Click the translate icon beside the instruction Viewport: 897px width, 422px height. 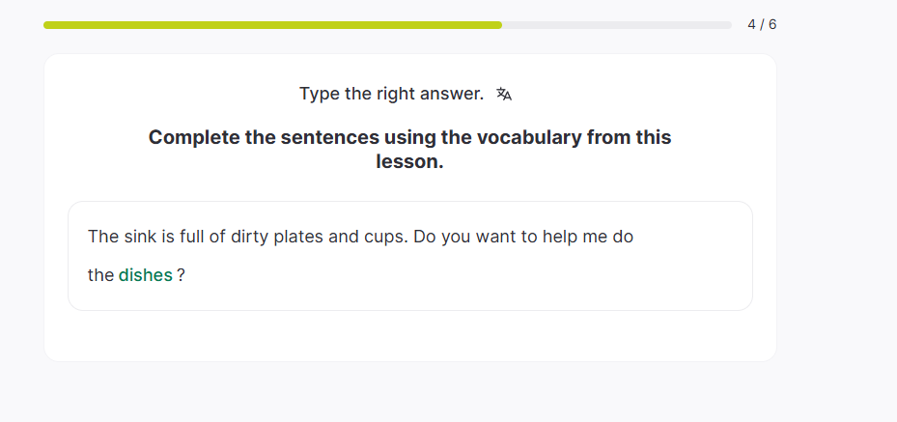(504, 94)
